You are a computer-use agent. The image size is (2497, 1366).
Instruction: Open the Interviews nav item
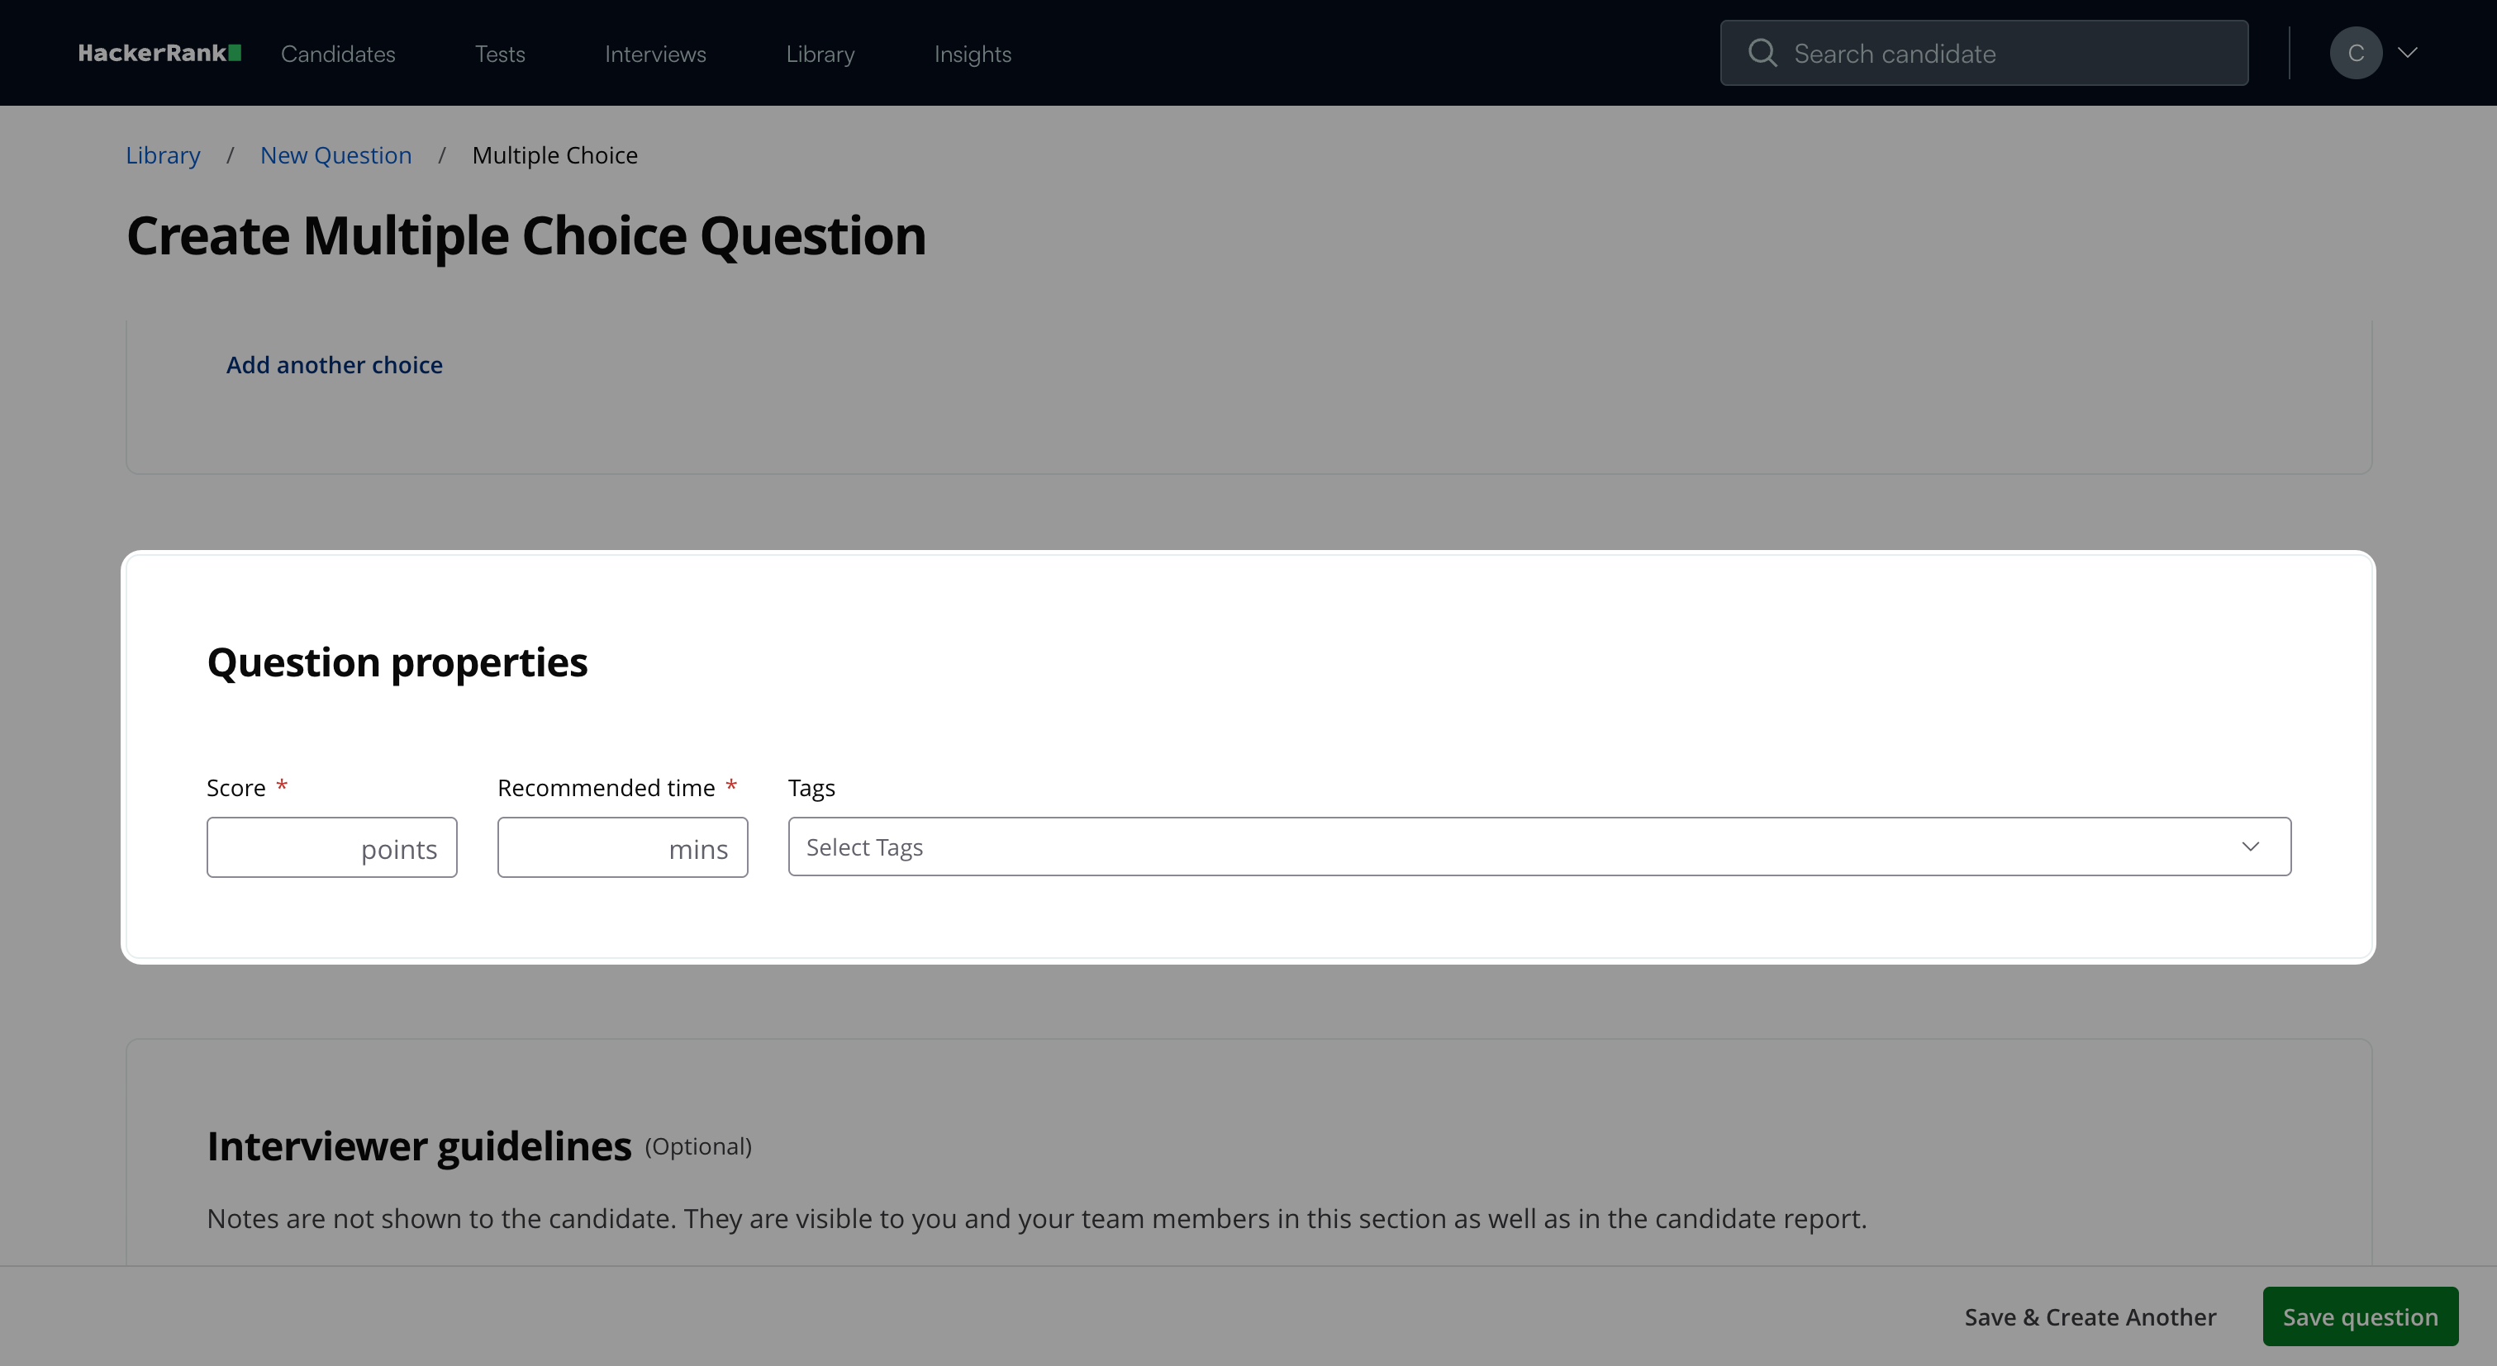pos(655,55)
